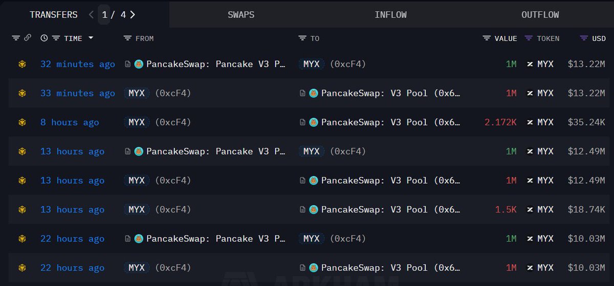
Task: Filter by the TO column
Action: click(x=302, y=38)
